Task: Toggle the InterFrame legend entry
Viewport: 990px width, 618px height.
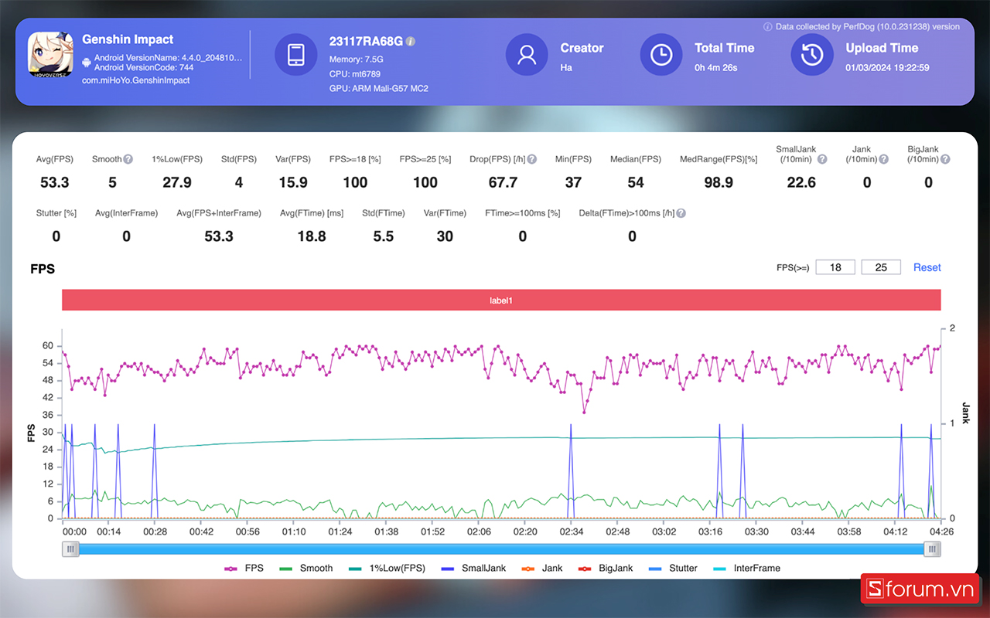Action: point(746,568)
